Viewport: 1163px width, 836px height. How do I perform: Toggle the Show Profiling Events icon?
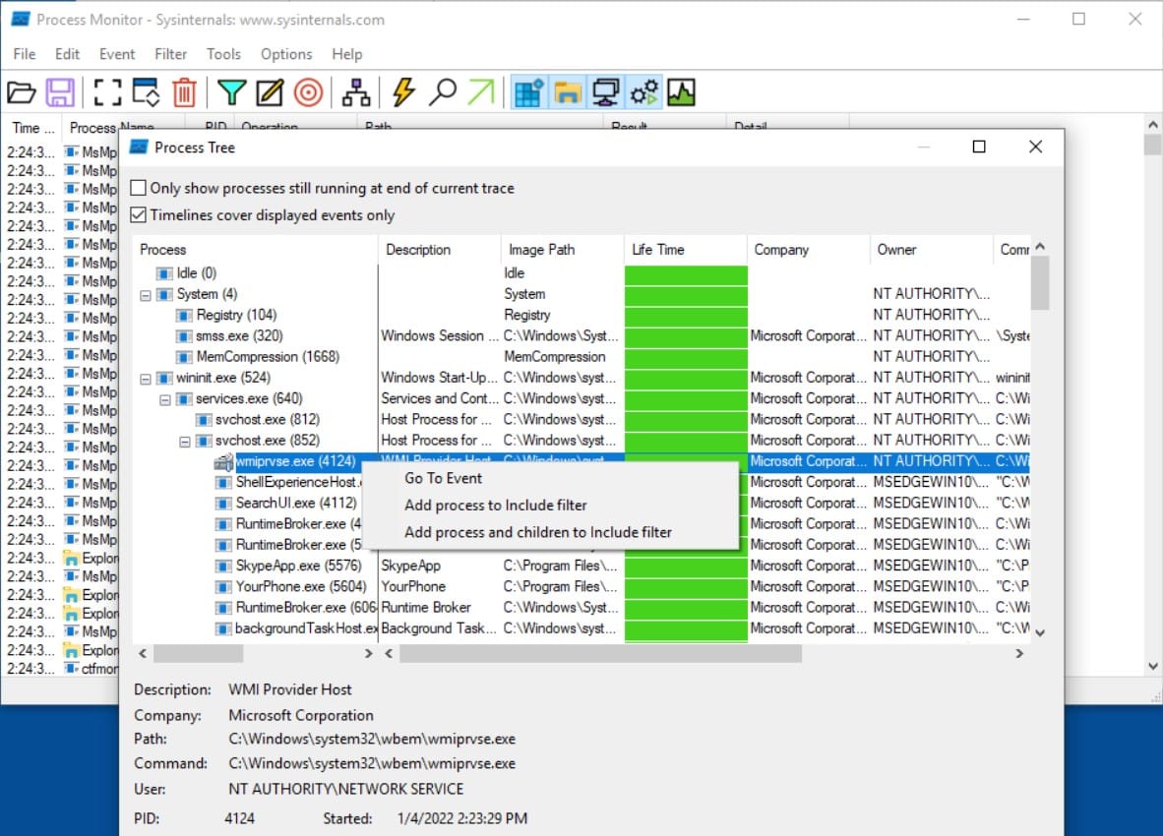click(681, 92)
